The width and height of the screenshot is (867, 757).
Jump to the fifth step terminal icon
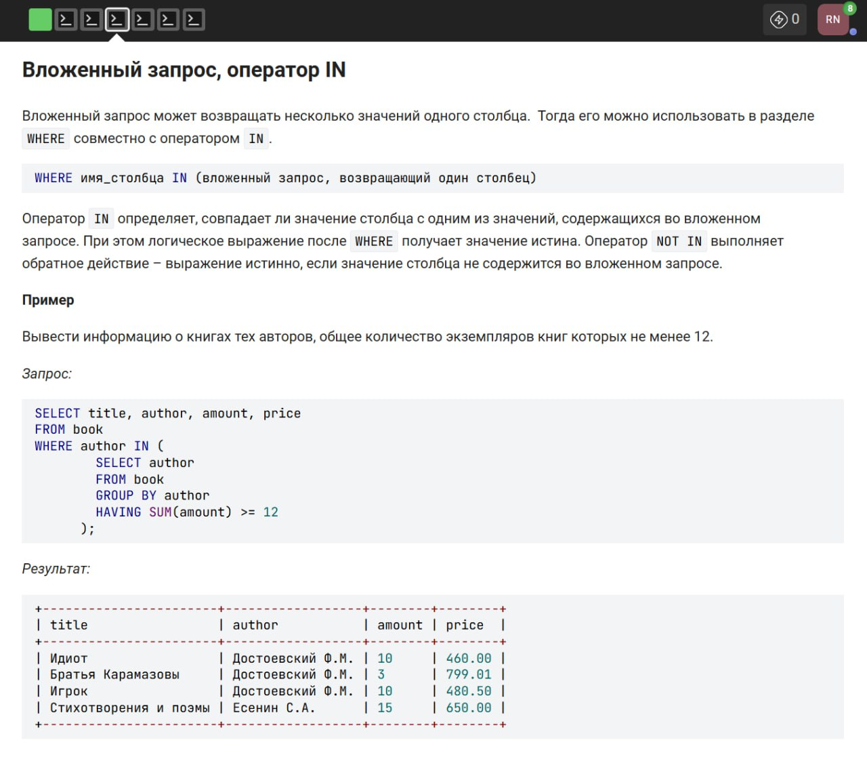tap(142, 20)
